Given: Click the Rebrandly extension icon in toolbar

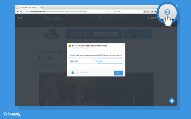Looking at the screenshot, I should [x=167, y=12].
